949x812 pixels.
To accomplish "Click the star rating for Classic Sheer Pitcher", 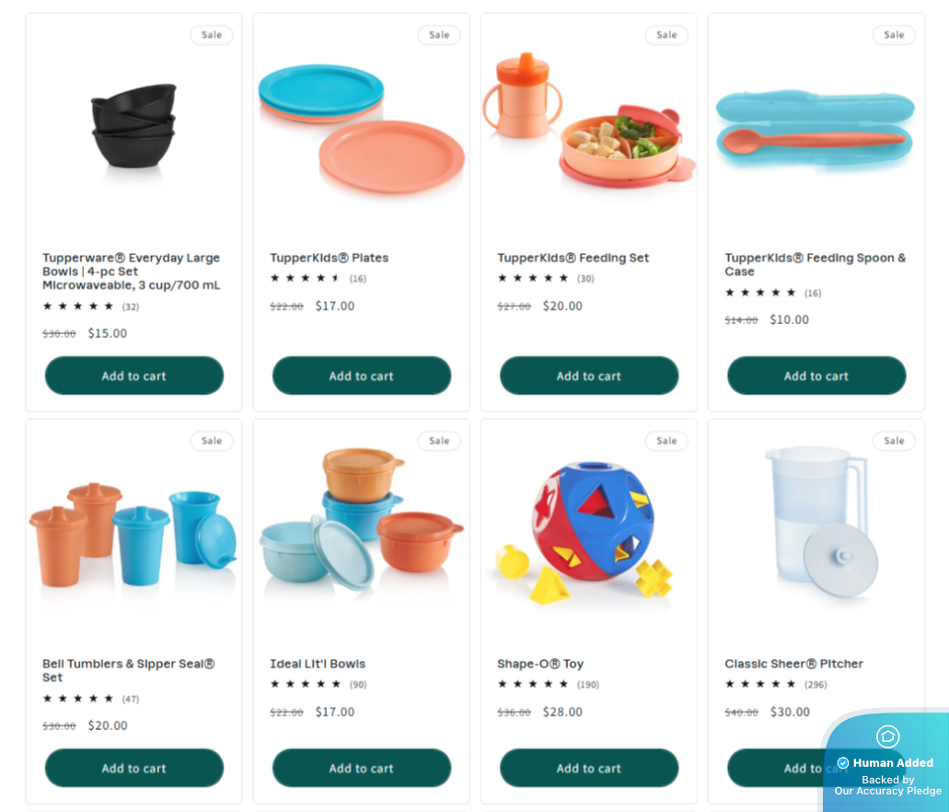I will coord(761,684).
